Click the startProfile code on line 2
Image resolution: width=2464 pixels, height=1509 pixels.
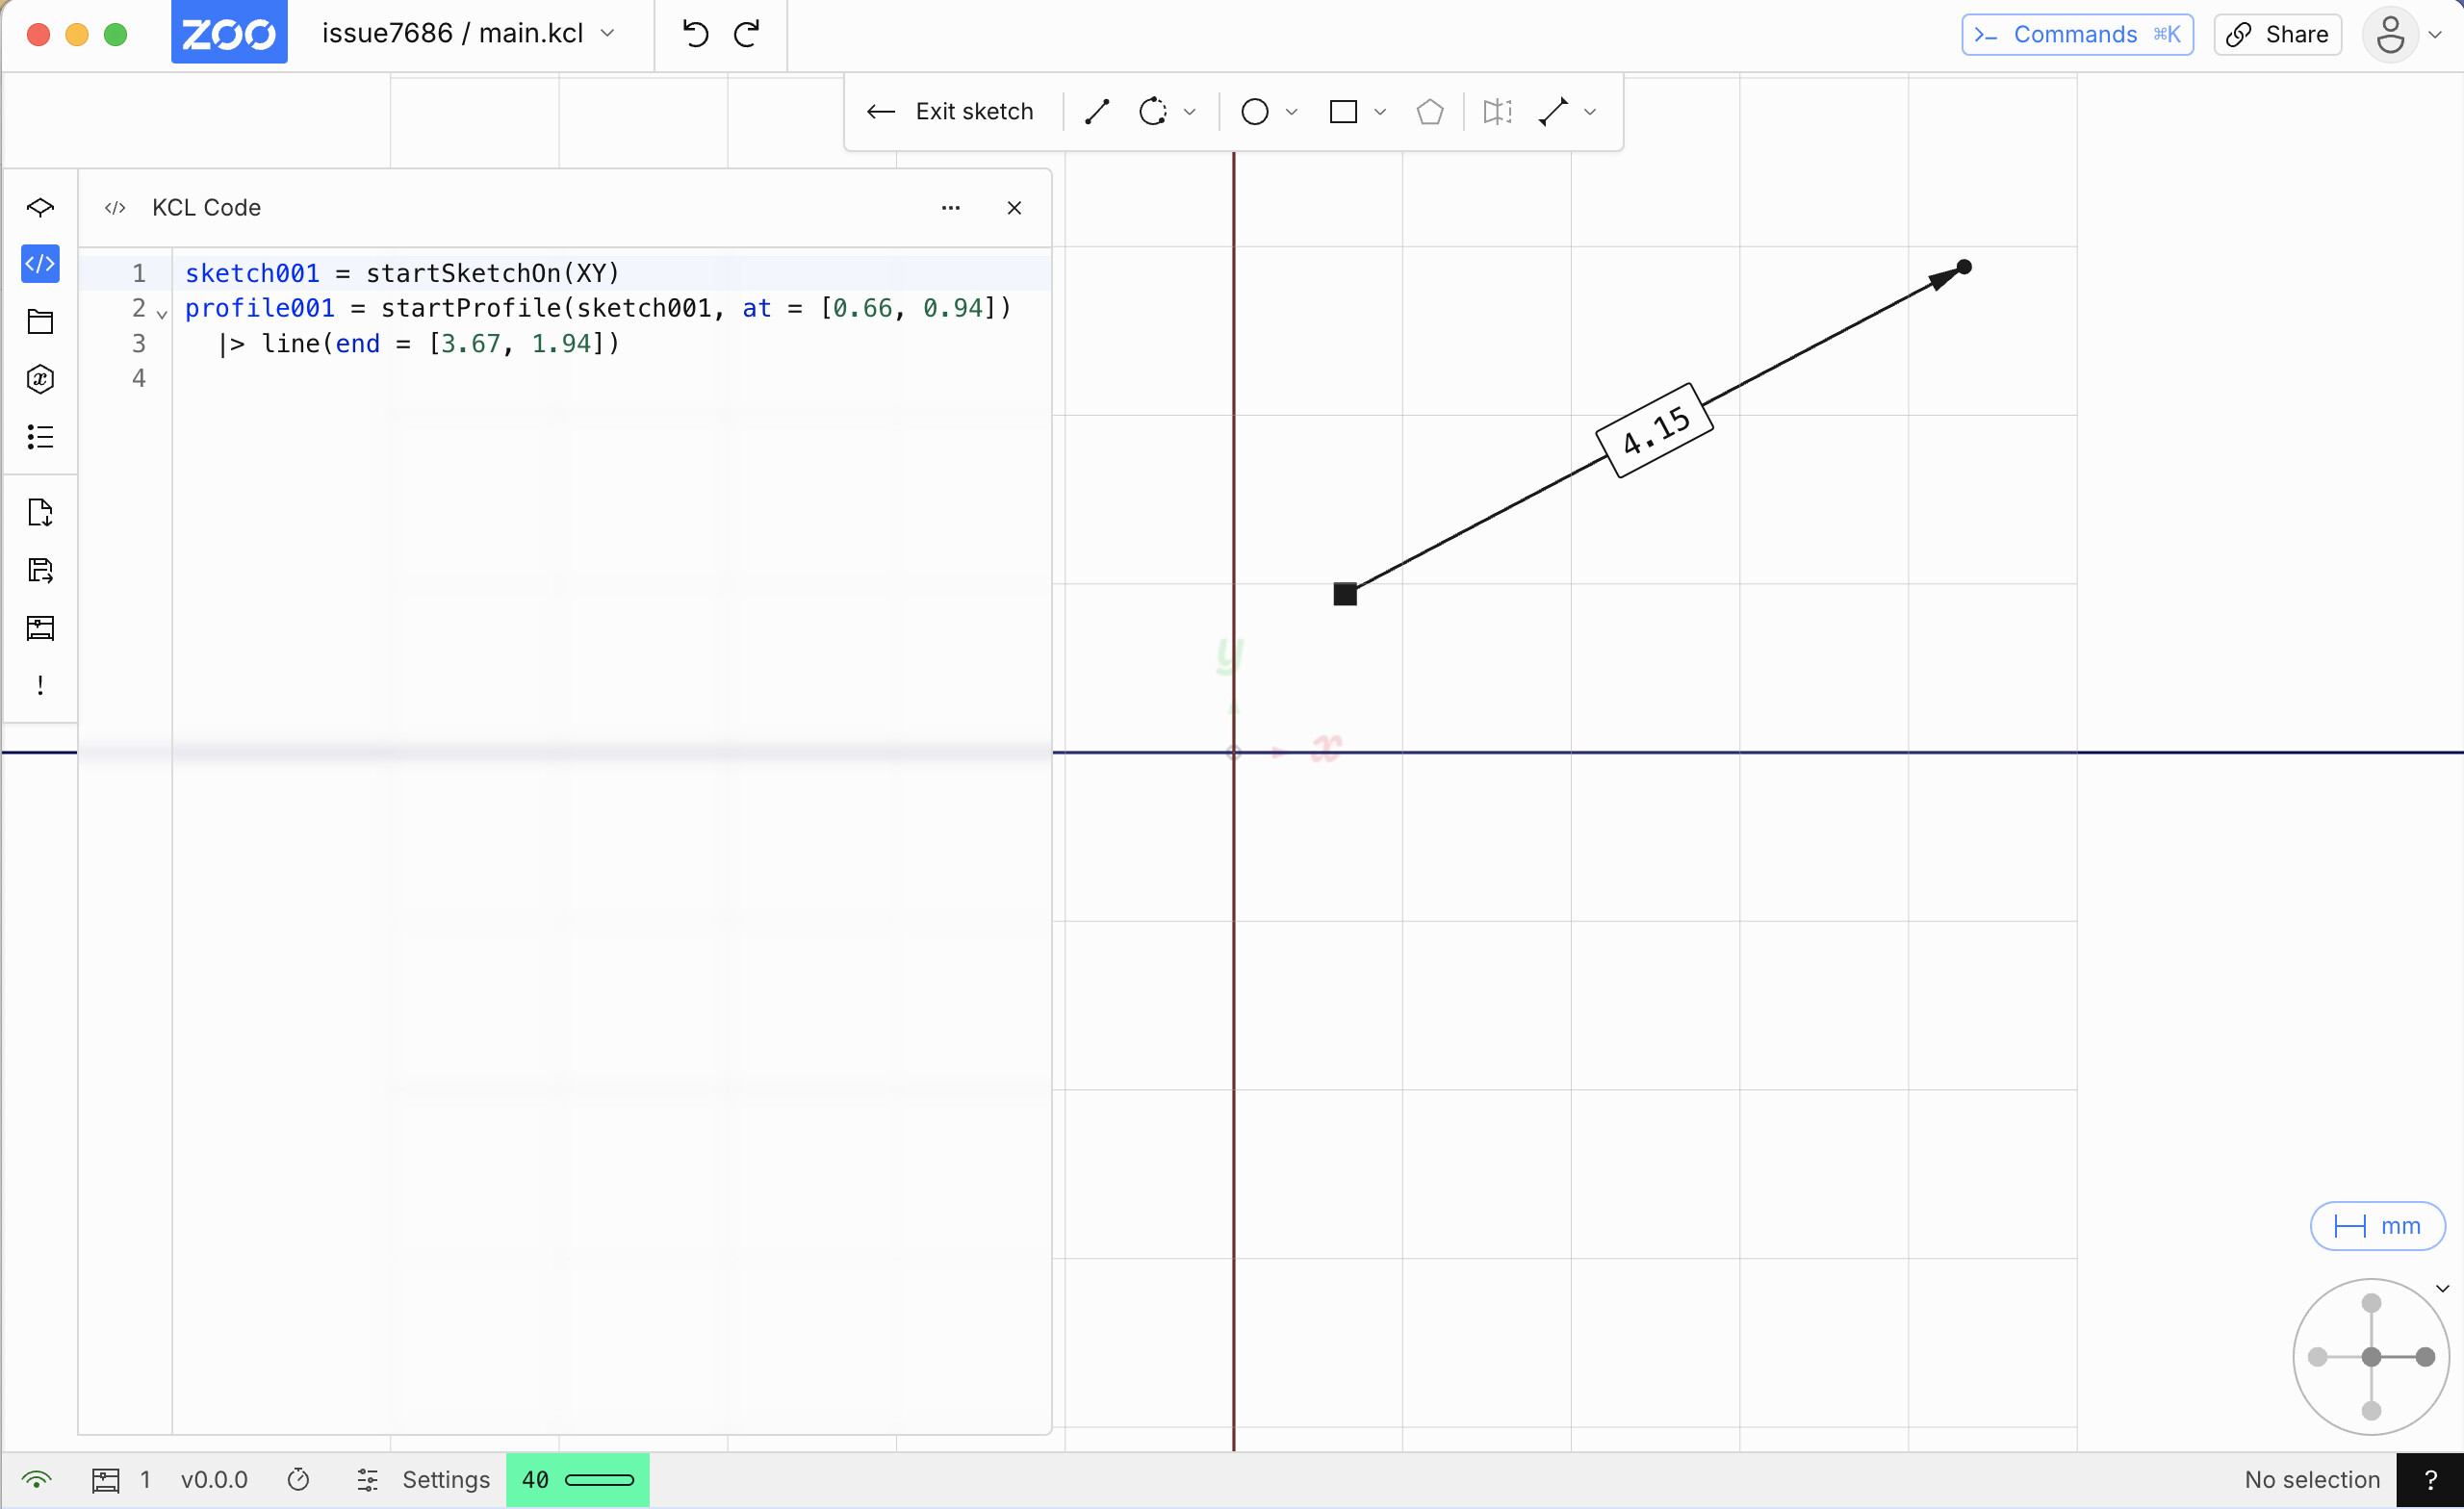point(471,308)
